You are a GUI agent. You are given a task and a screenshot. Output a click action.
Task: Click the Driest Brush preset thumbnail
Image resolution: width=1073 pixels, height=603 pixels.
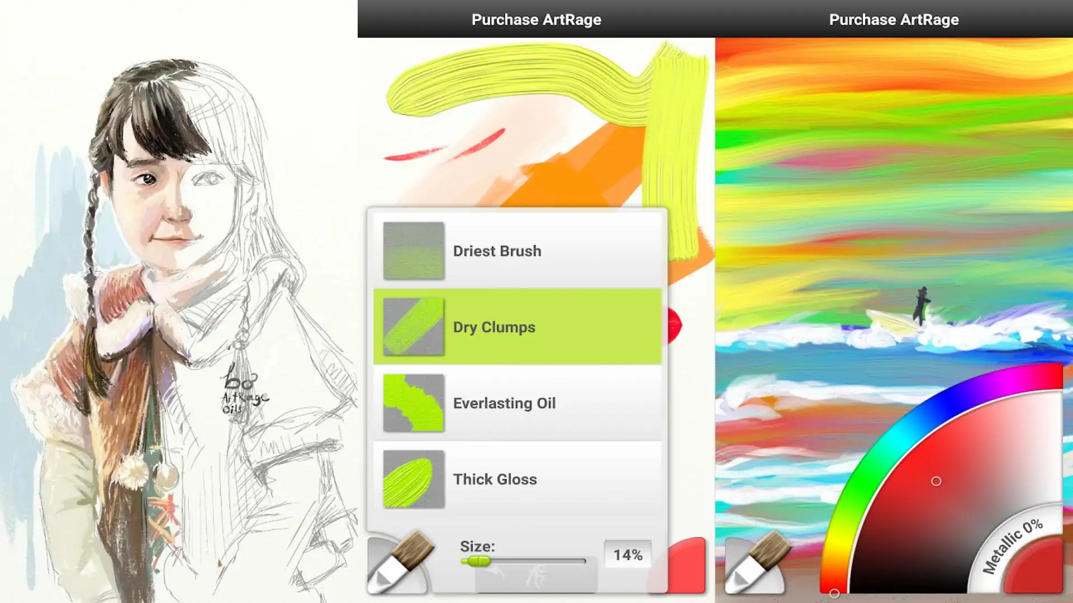414,250
